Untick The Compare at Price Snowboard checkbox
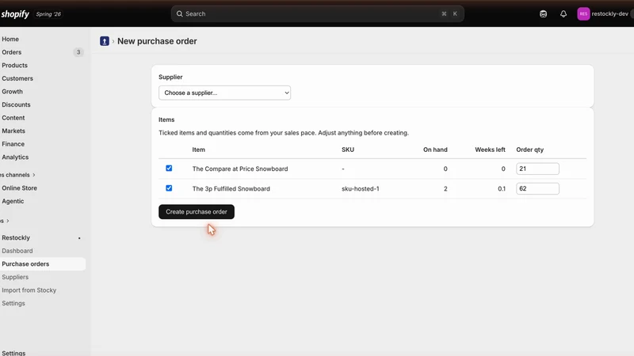 tap(169, 169)
